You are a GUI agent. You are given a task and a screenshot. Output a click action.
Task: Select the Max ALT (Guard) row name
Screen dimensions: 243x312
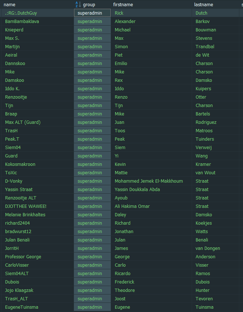coord(23,122)
